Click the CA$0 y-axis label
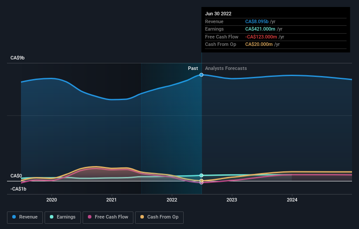 tap(16, 176)
